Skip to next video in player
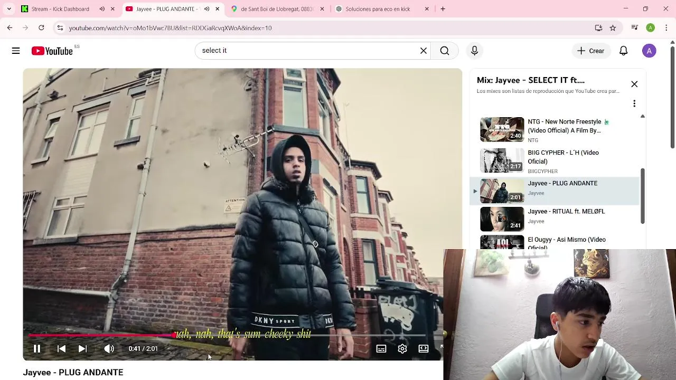Screen dimensions: 676x380 coord(82,349)
